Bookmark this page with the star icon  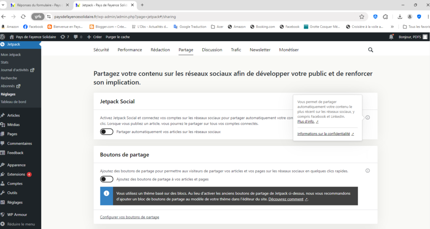pyautogui.click(x=362, y=16)
